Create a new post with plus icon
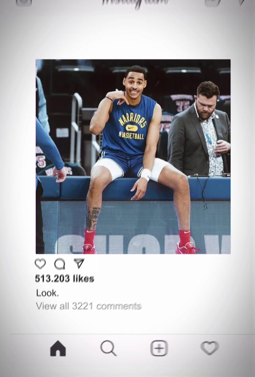The height and width of the screenshot is (377, 255). [x=159, y=348]
